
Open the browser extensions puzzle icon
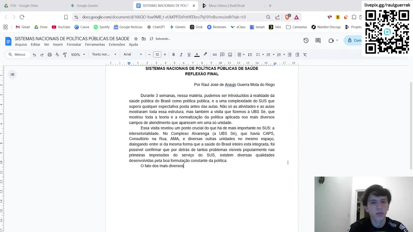pyautogui.click(x=354, y=17)
